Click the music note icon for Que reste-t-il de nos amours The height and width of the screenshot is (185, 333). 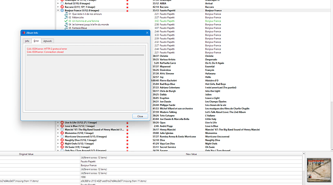click(66, 14)
